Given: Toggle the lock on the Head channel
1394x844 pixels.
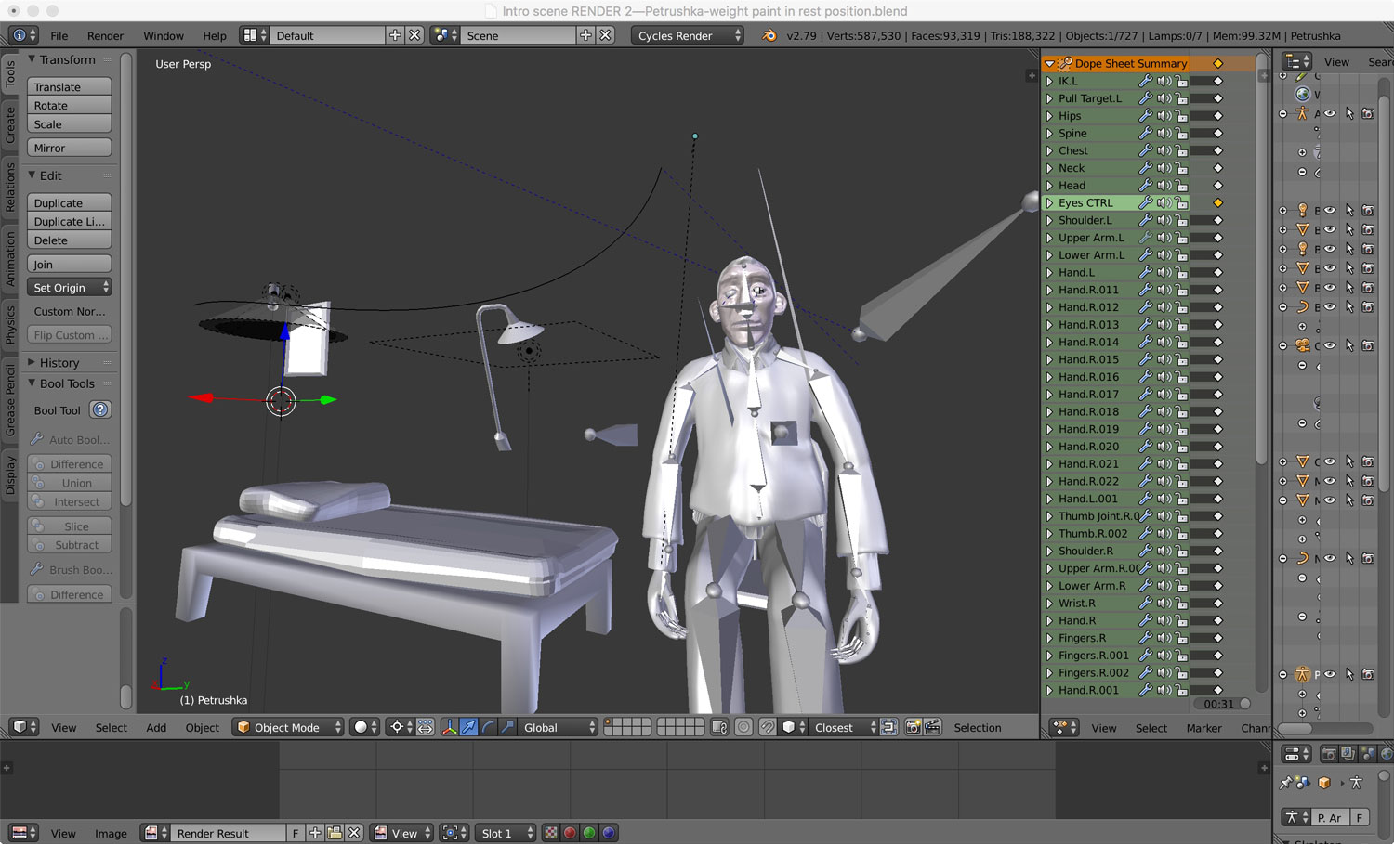Looking at the screenshot, I should pyautogui.click(x=1181, y=186).
